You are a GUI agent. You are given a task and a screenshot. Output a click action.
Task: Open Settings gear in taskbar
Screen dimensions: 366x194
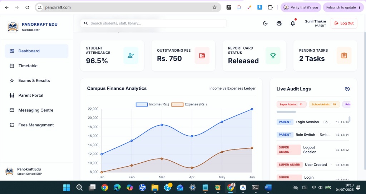(193, 188)
